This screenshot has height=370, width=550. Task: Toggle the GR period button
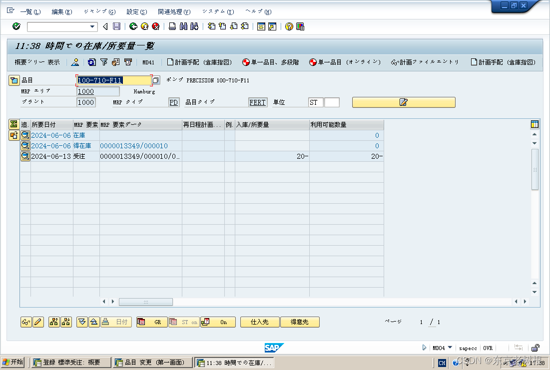tap(151, 322)
